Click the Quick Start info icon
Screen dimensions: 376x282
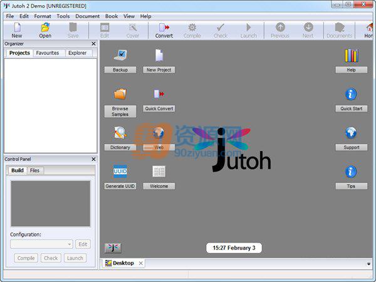351,94
